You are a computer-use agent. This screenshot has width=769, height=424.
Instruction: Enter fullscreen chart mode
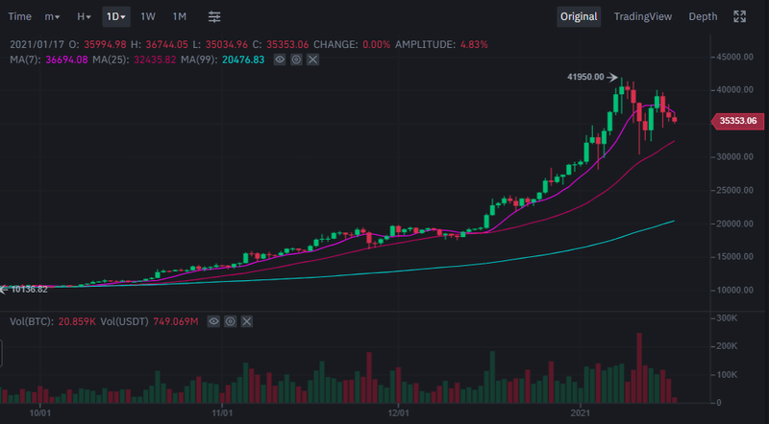point(740,16)
